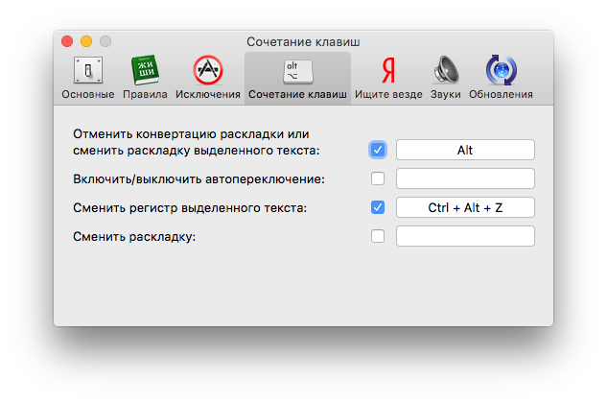Viewport: 607px width, 403px height.
Task: Select the Сочетание клавиш toolbar tab
Action: click(297, 78)
